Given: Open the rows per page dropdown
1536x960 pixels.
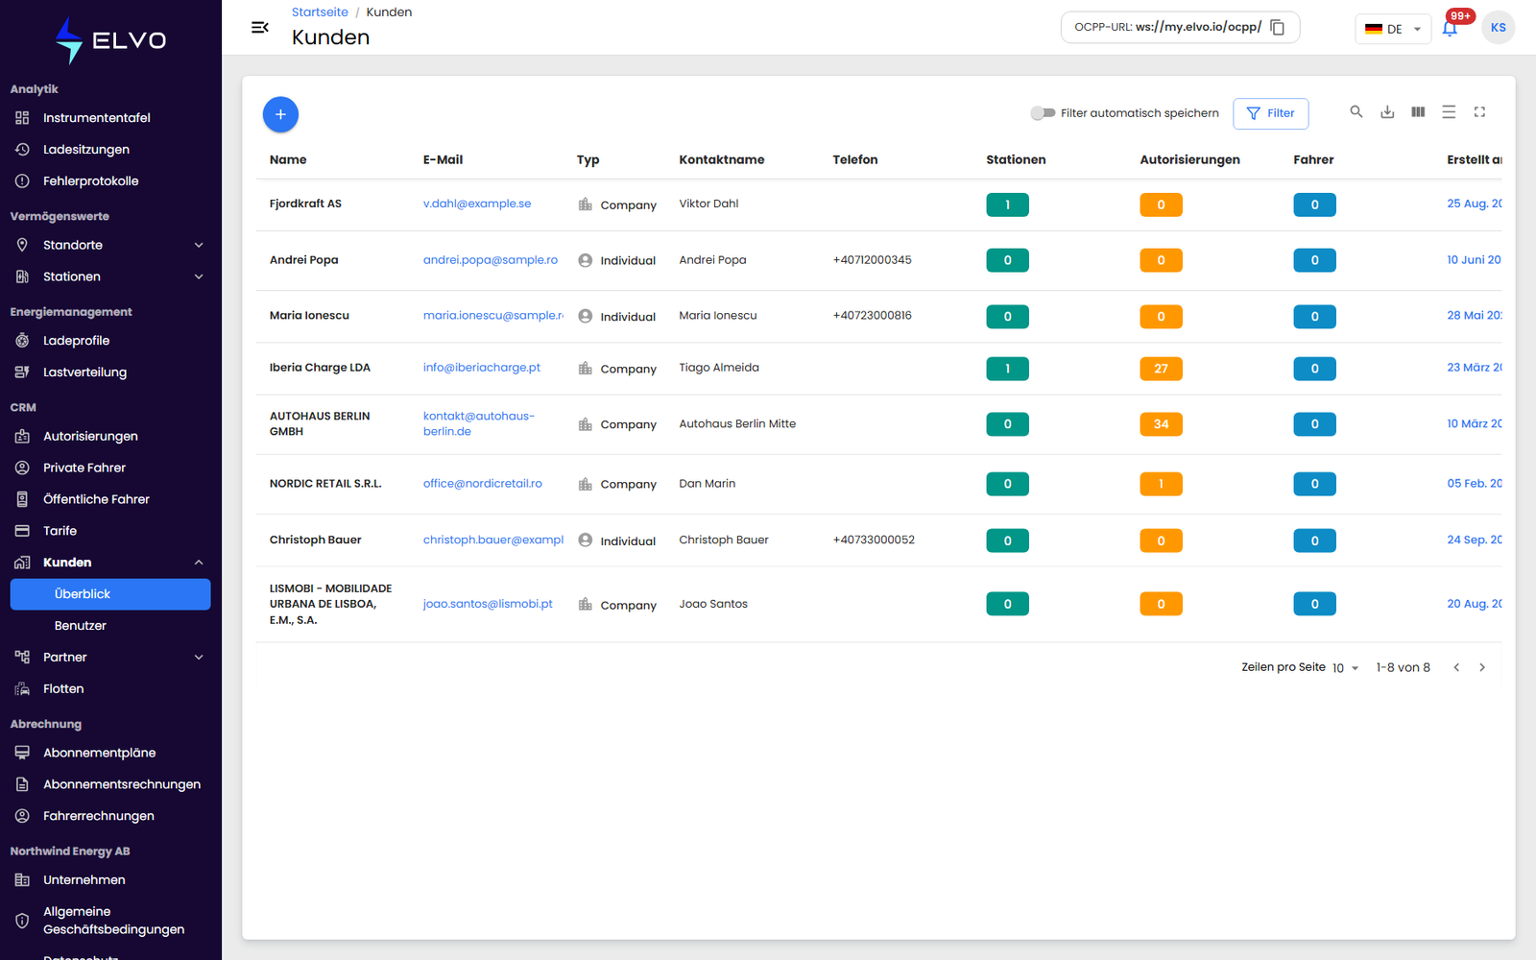Looking at the screenshot, I should [1345, 668].
